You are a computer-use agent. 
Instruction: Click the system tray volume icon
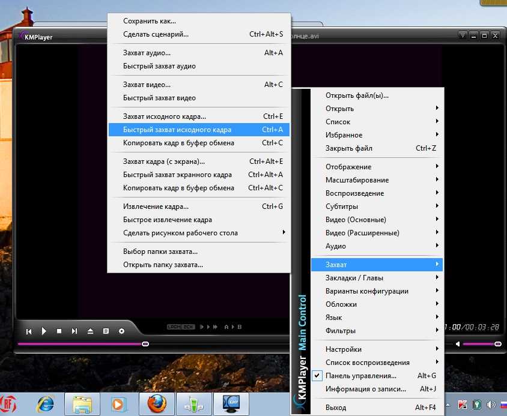491,405
